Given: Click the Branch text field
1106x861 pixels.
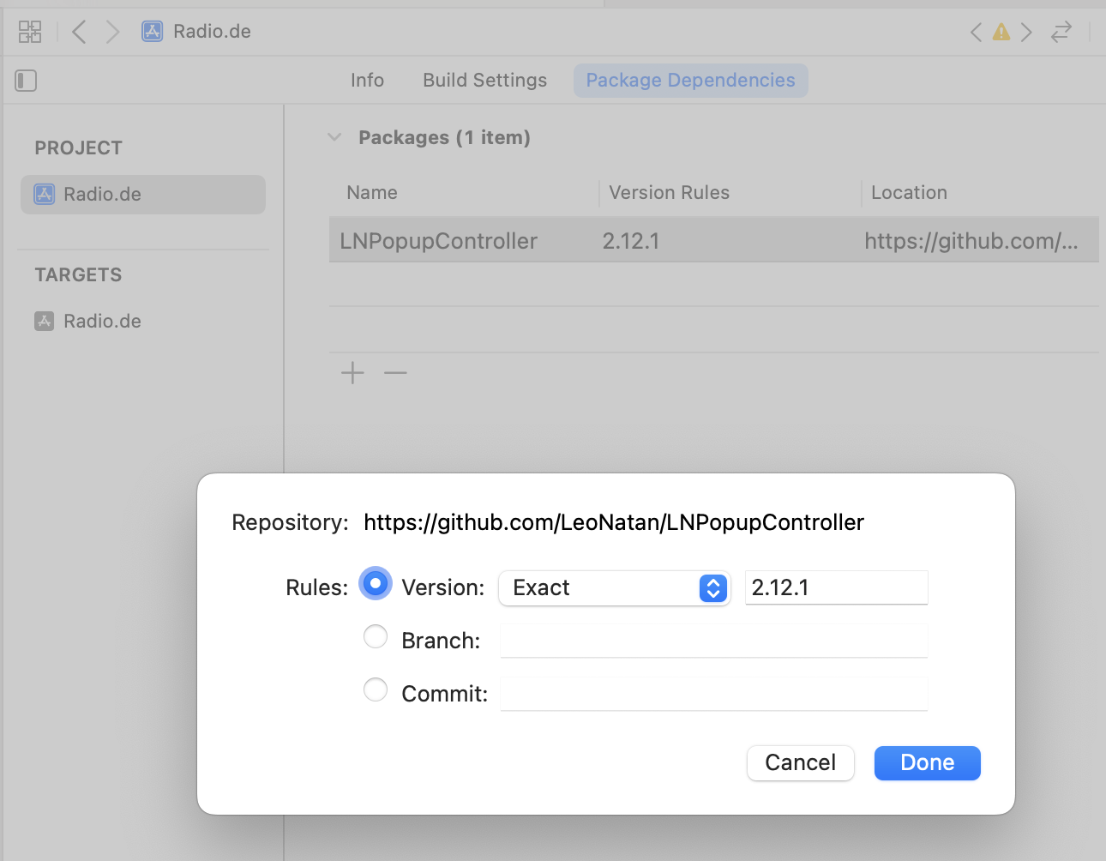Looking at the screenshot, I should 713,641.
